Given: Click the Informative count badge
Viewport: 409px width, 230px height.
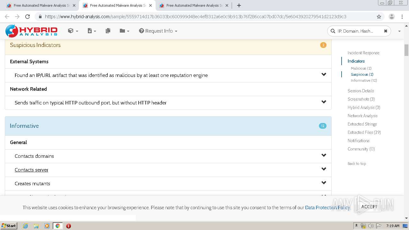Looking at the screenshot, I should [x=323, y=126].
